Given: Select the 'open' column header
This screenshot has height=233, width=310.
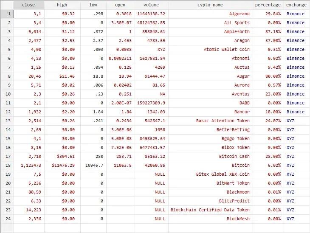Looking at the screenshot, I should click(x=121, y=5).
